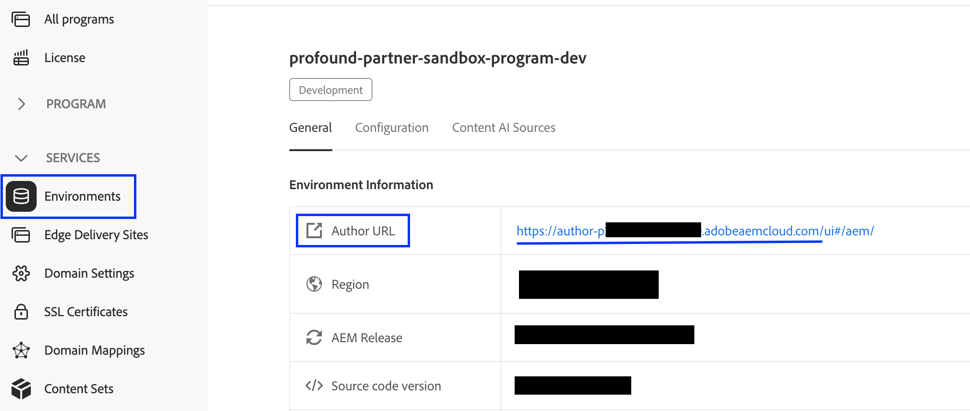The width and height of the screenshot is (970, 411).
Task: Click the Environment Information heading
Action: pos(361,185)
